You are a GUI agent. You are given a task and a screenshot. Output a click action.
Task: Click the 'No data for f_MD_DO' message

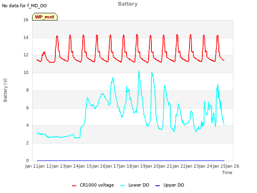[x=24, y=6]
